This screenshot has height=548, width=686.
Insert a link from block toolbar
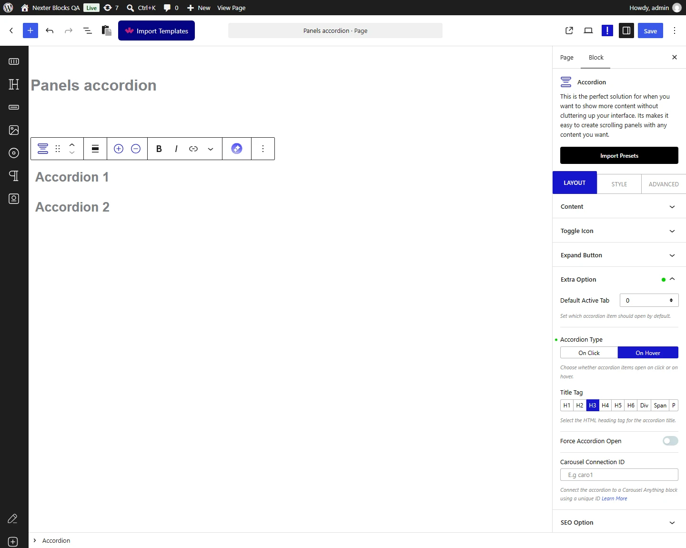point(193,149)
